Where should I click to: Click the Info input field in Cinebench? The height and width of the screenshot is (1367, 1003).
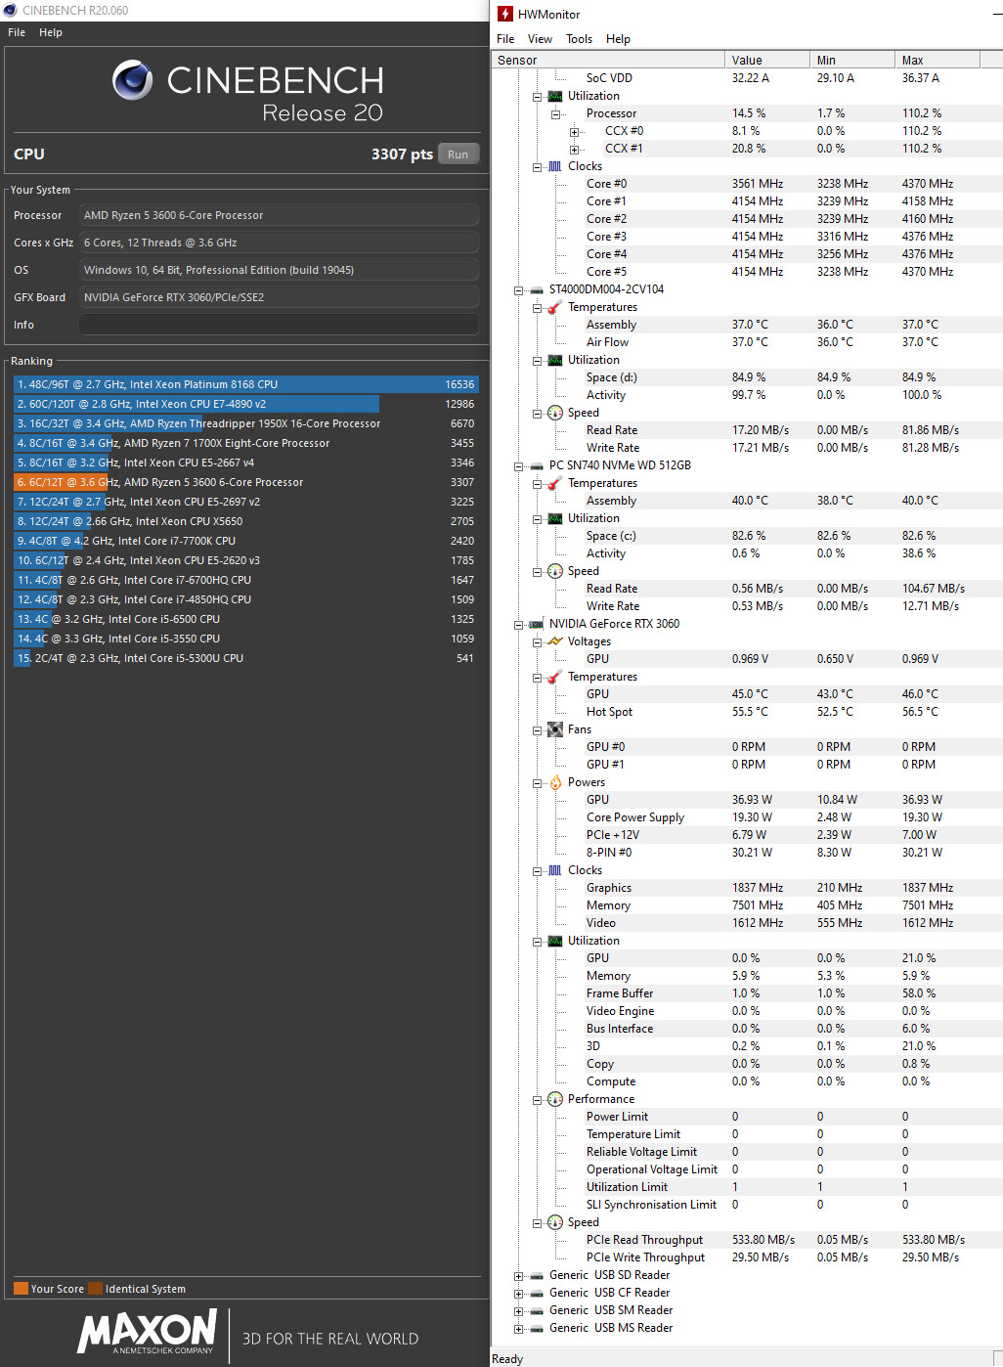click(279, 325)
